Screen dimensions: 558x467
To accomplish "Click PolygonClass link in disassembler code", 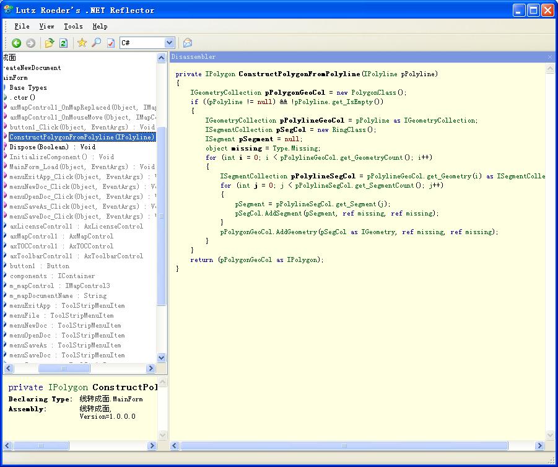I will click(x=373, y=92).
